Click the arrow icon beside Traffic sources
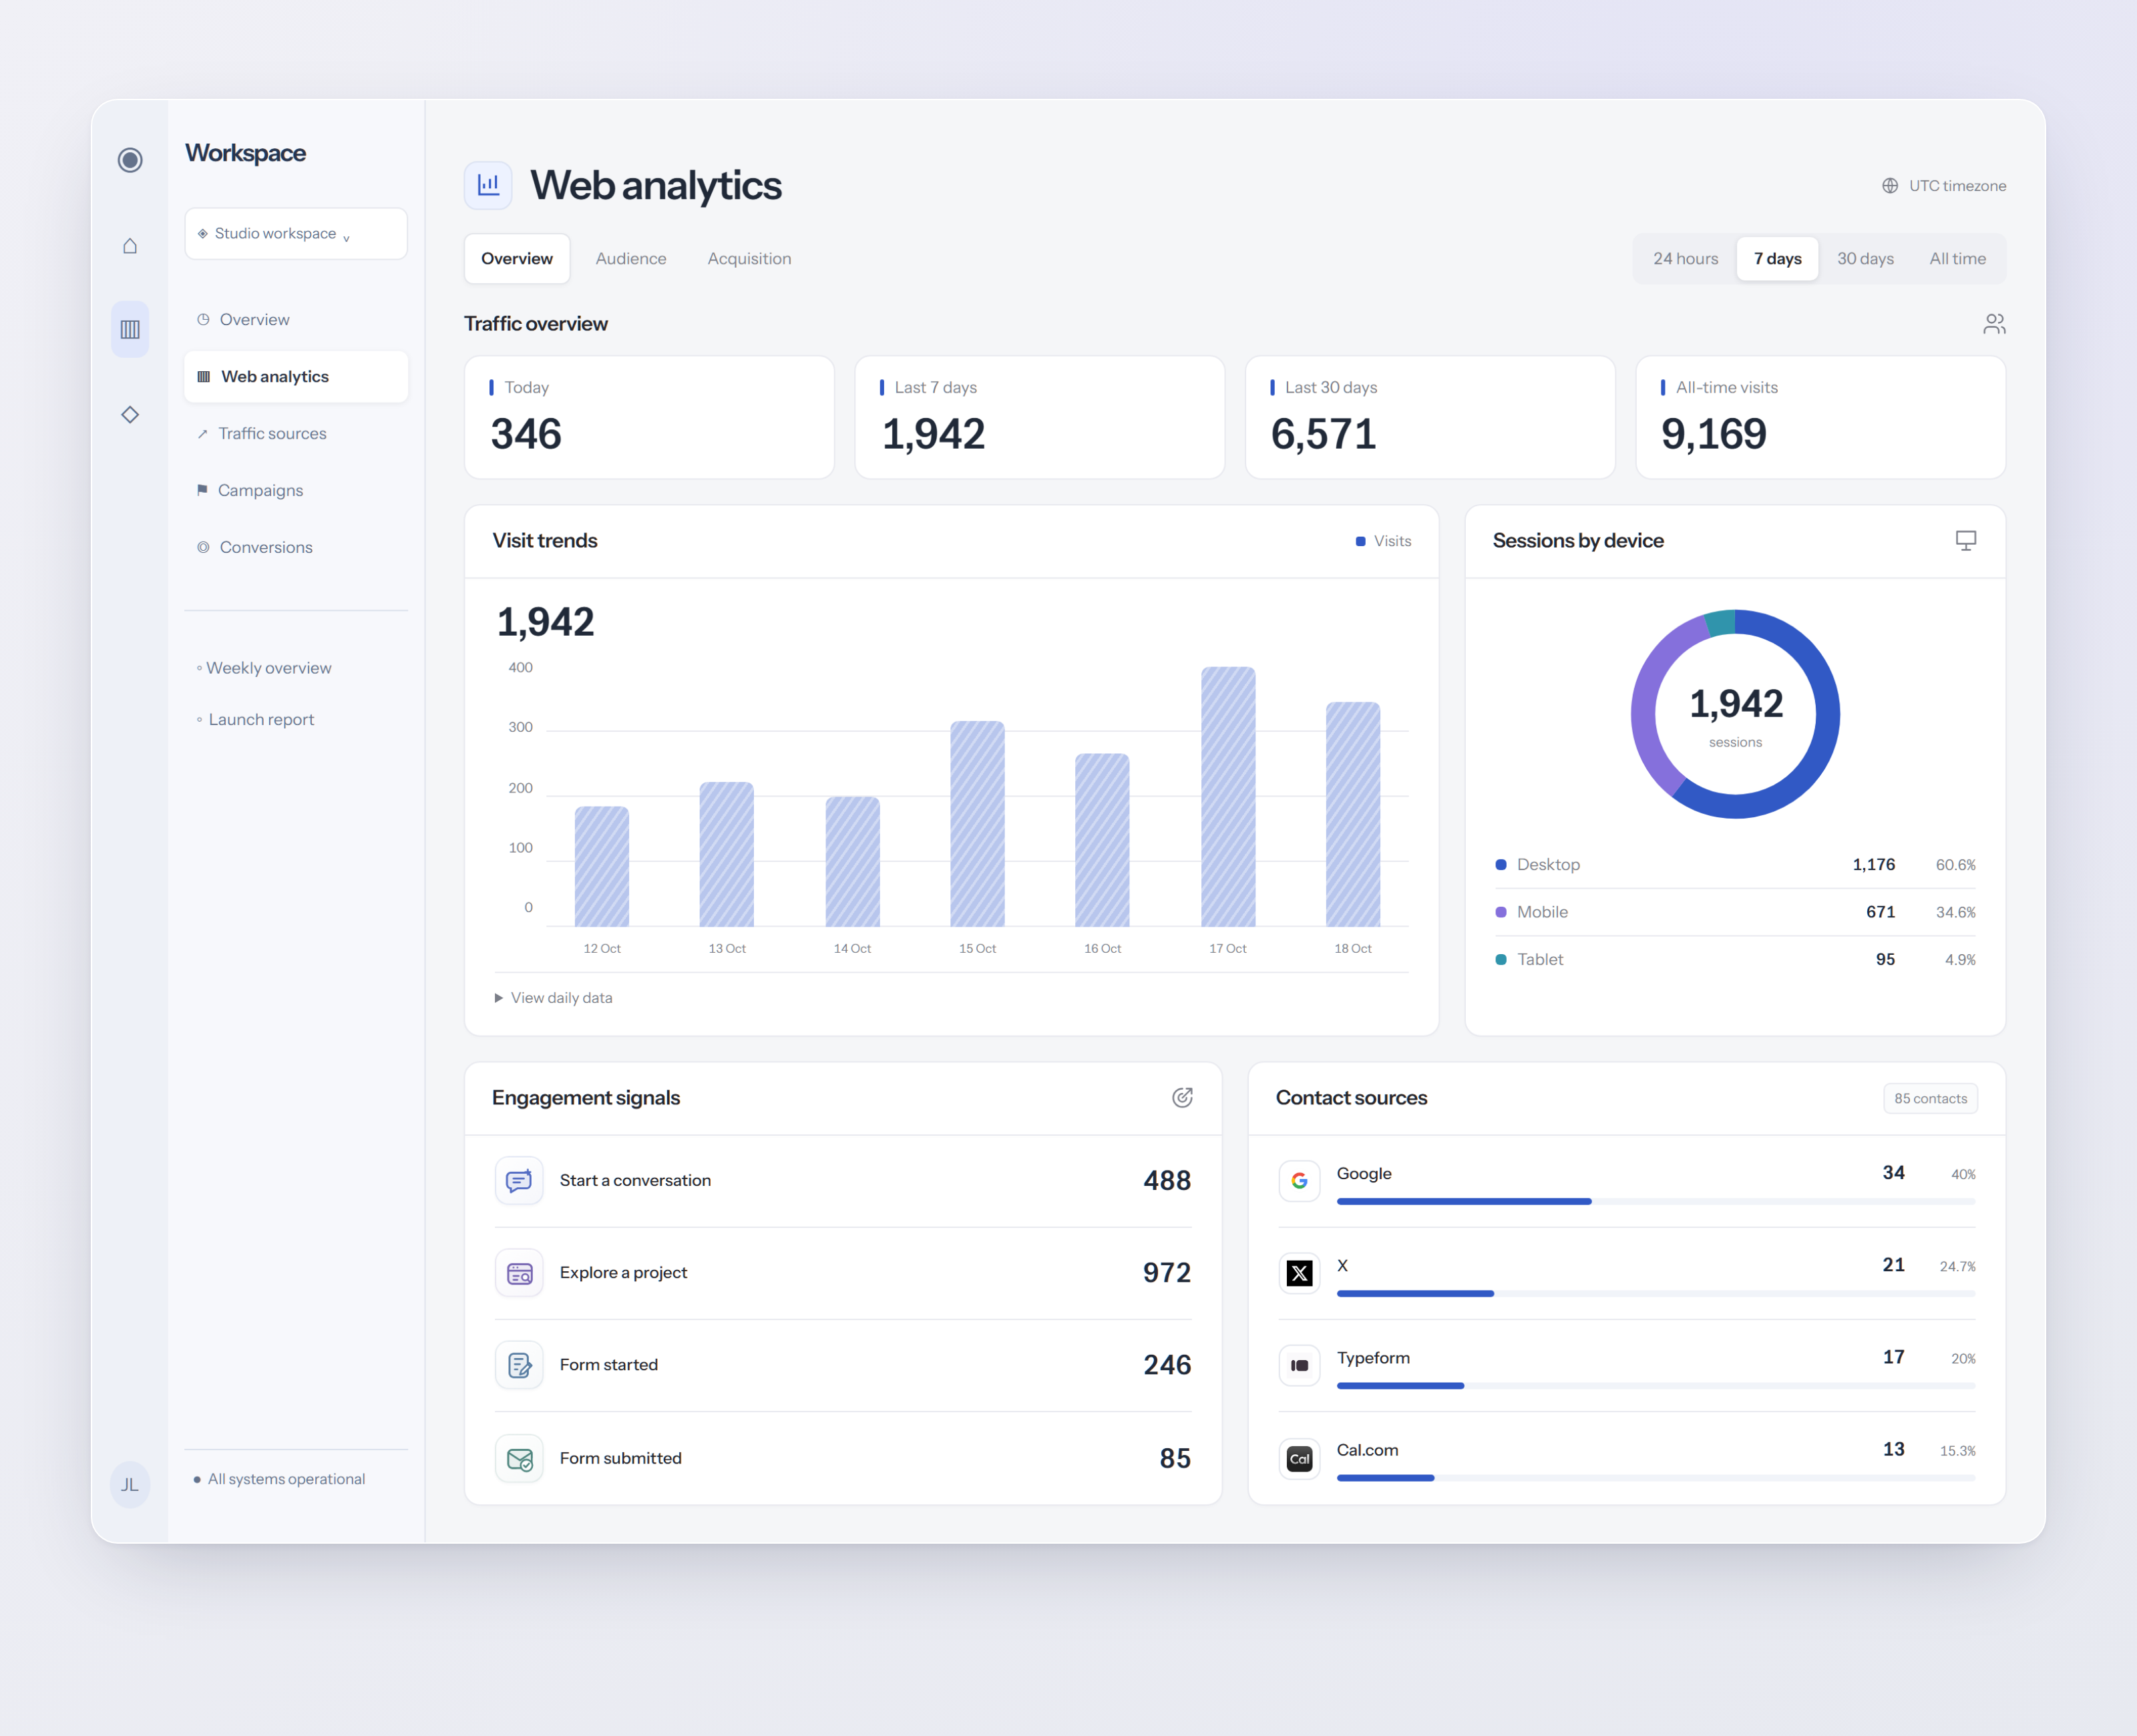This screenshot has width=2137, height=1736. [203, 434]
